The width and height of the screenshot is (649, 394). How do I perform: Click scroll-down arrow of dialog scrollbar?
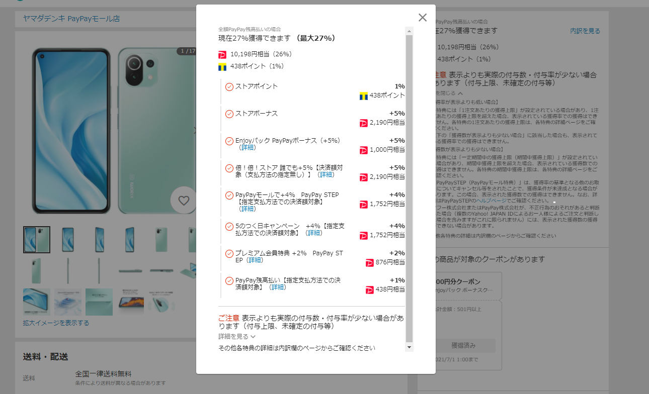[409, 347]
